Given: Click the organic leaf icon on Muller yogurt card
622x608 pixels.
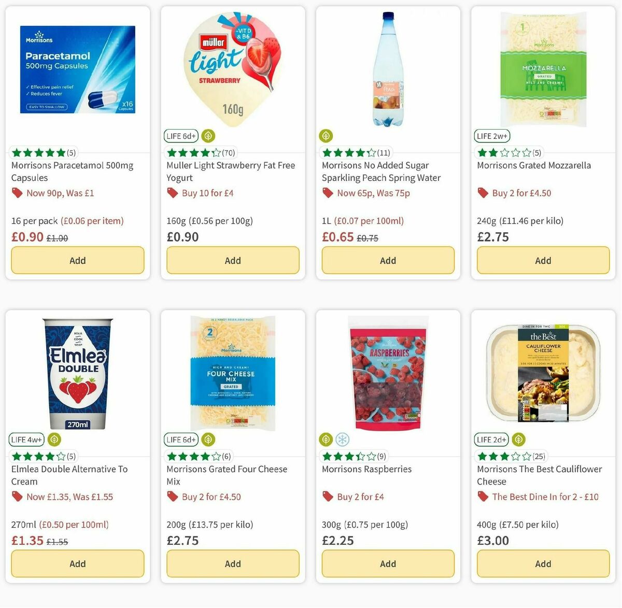Looking at the screenshot, I should coord(208,136).
